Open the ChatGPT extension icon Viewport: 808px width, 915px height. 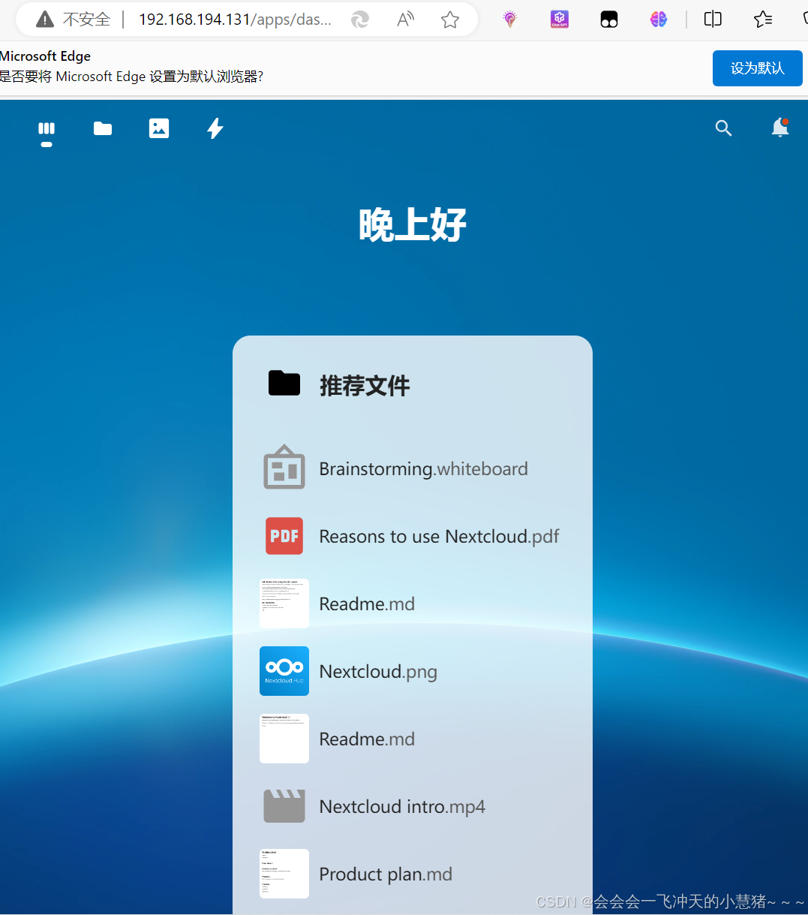[559, 20]
